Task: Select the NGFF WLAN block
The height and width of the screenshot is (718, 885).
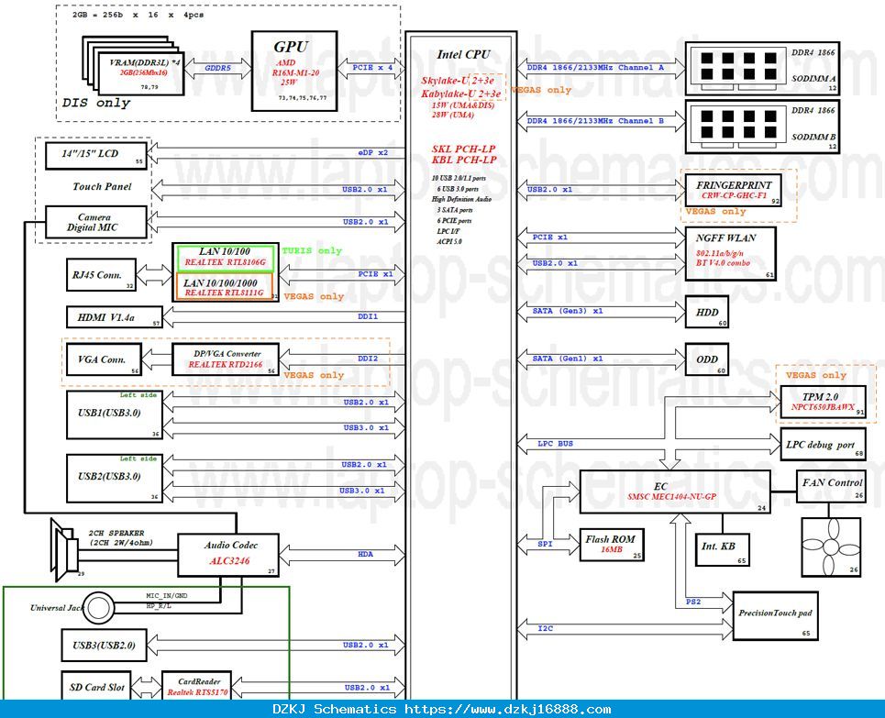Action: point(730,253)
